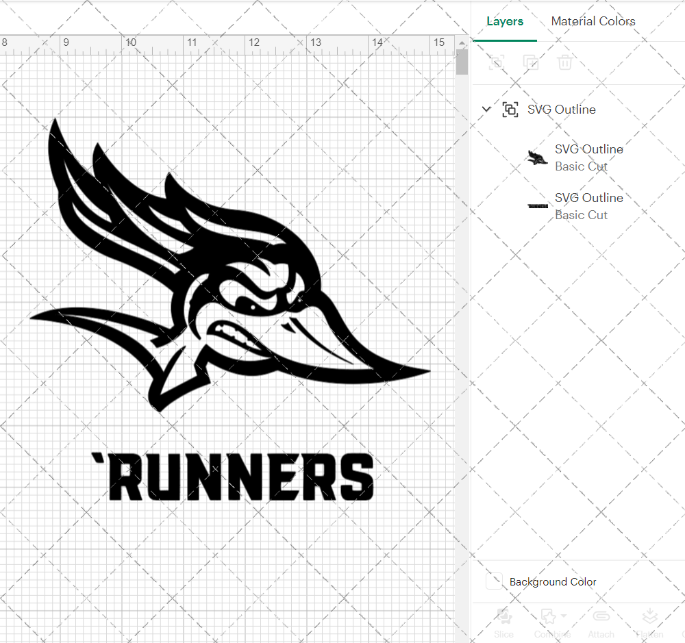685x643 pixels.
Task: Click the Background Color label
Action: [553, 582]
